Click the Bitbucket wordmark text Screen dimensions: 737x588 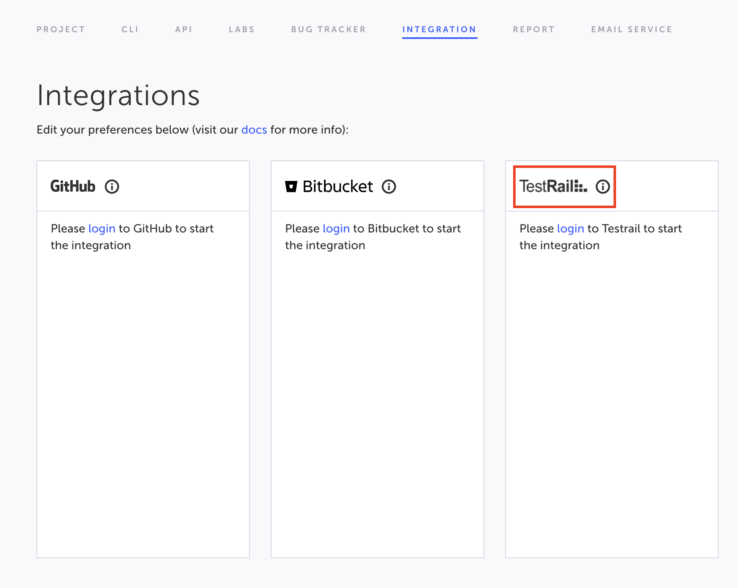(338, 186)
